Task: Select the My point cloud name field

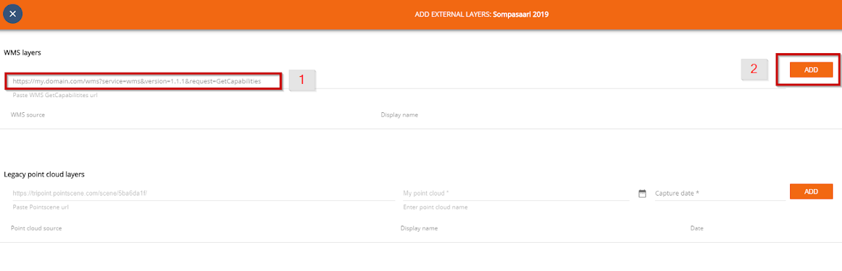Action: (x=516, y=194)
